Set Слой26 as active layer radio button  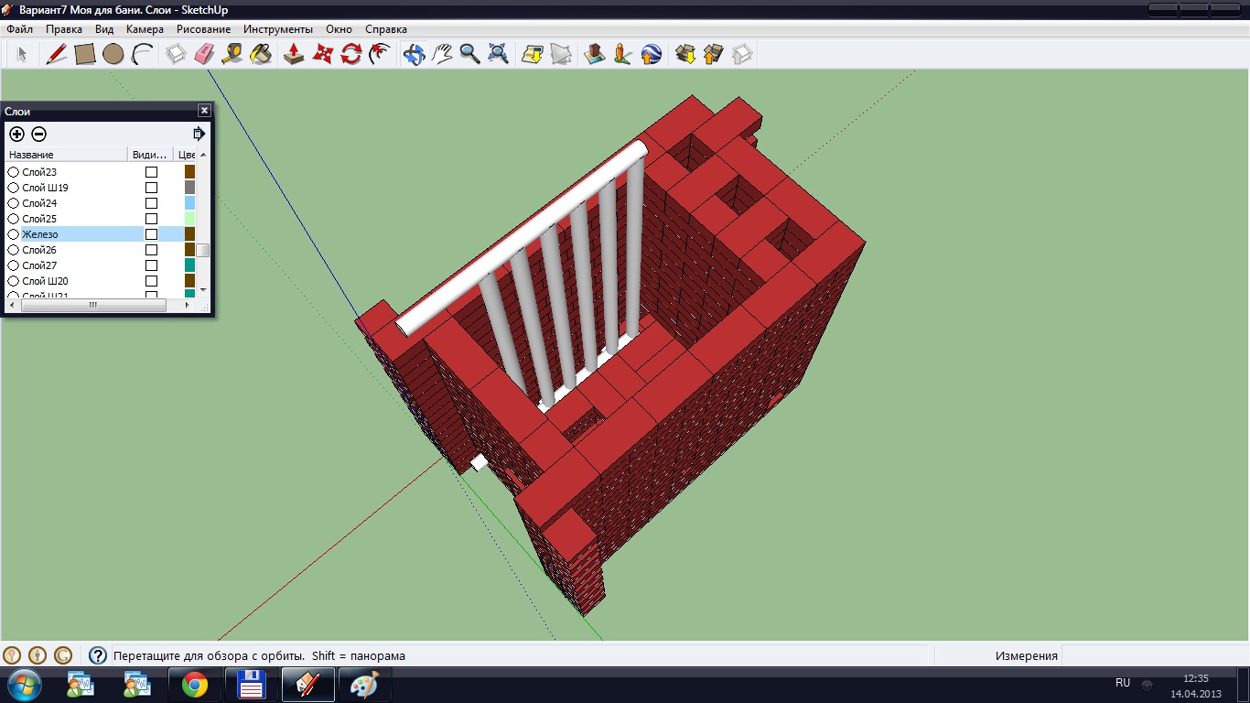tap(14, 250)
